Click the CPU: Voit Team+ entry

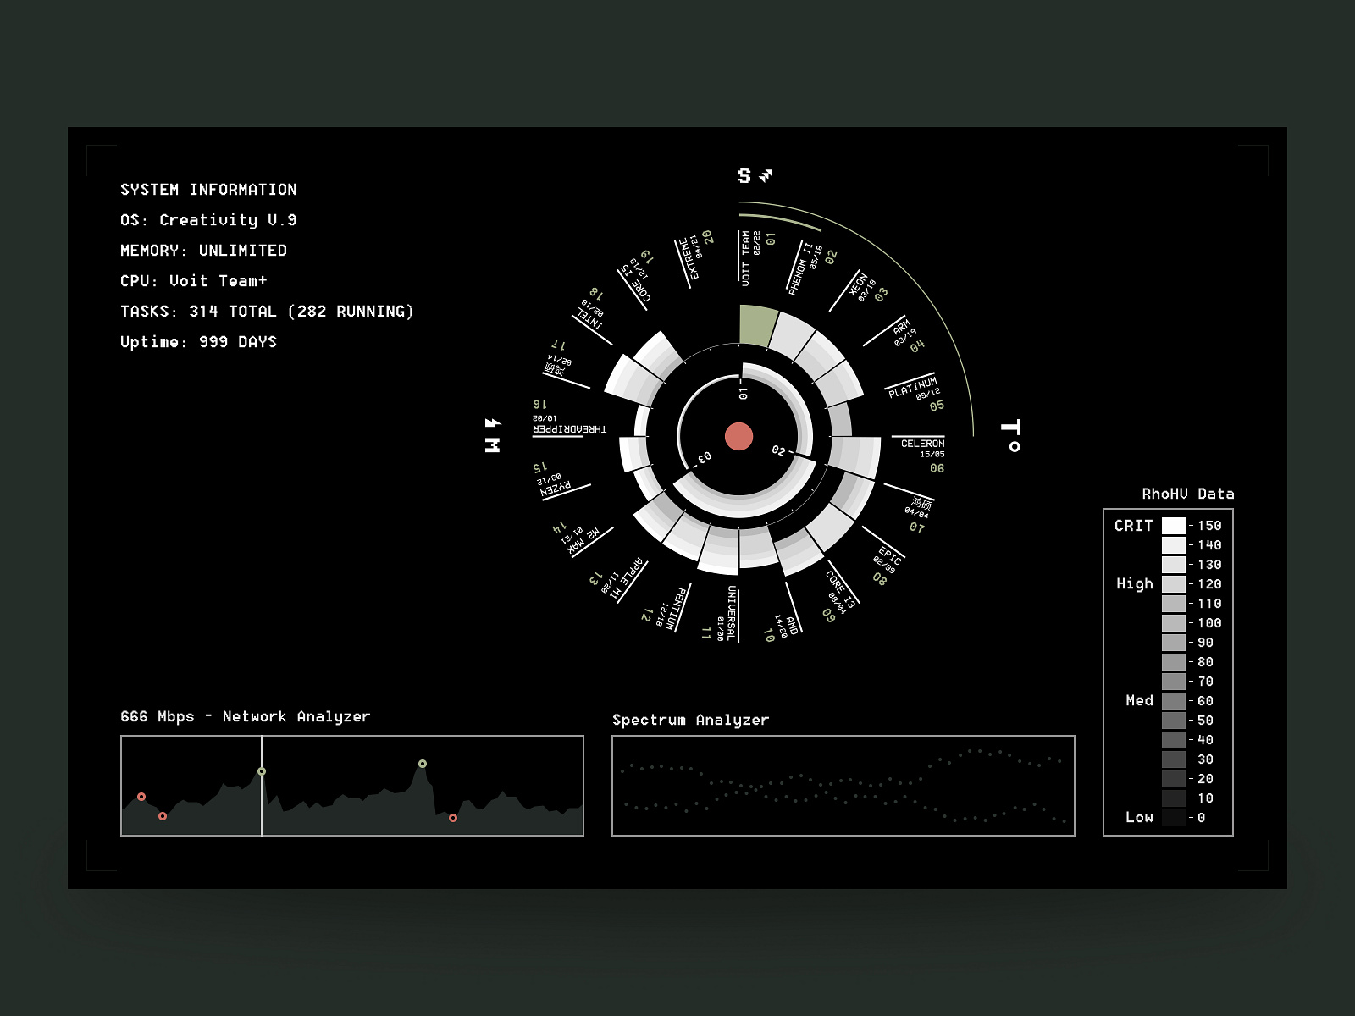(195, 281)
